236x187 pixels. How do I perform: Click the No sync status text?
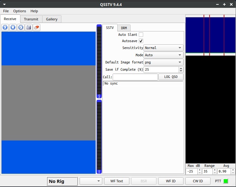[111, 83]
